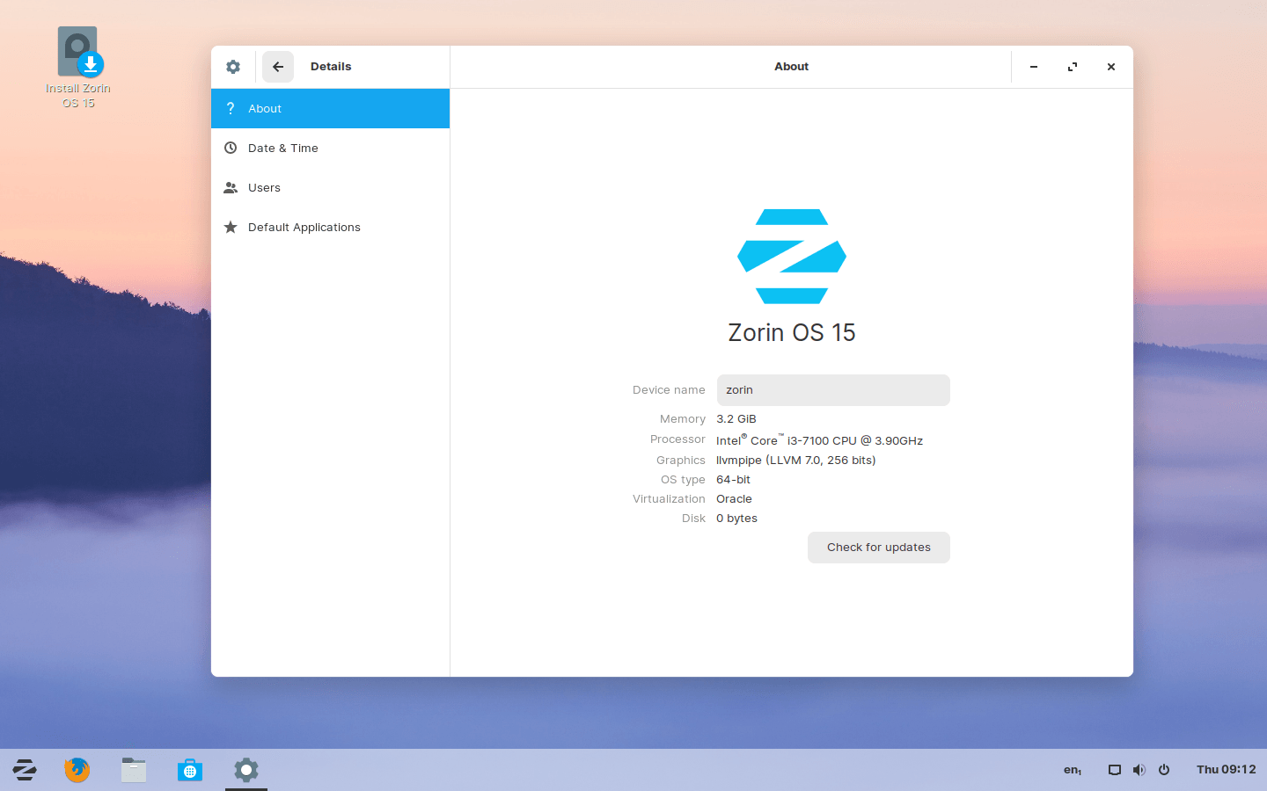Click the question mark icon beside About
The height and width of the screenshot is (791, 1267).
pyautogui.click(x=231, y=108)
